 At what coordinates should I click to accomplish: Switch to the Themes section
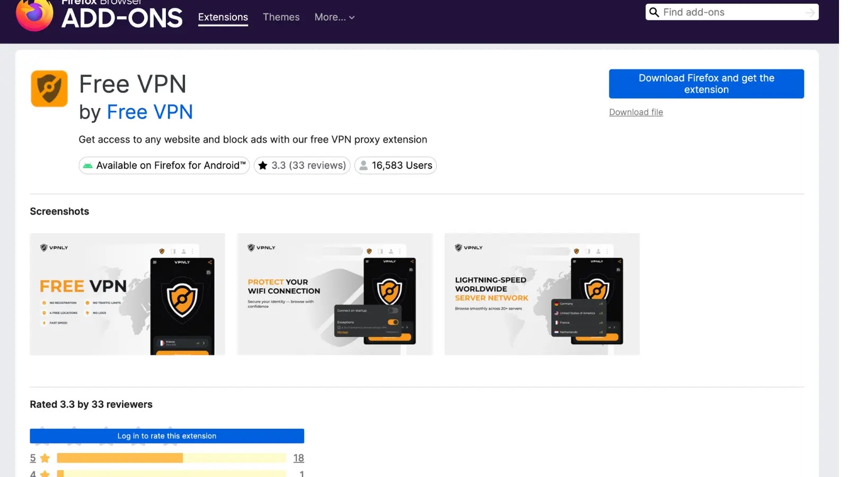(x=281, y=17)
